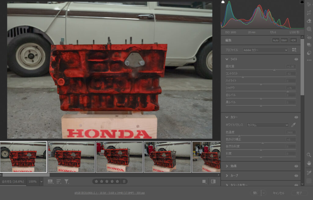Toggle visibility of カラー panel edits
Screen dimensions: 313x200
click(x=296, y=117)
